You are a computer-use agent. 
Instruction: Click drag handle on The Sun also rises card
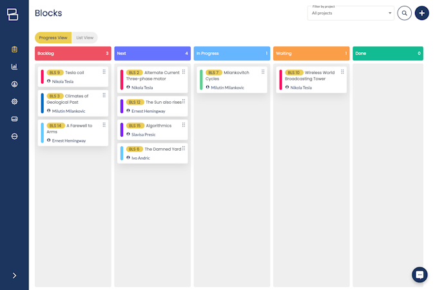pos(184,101)
